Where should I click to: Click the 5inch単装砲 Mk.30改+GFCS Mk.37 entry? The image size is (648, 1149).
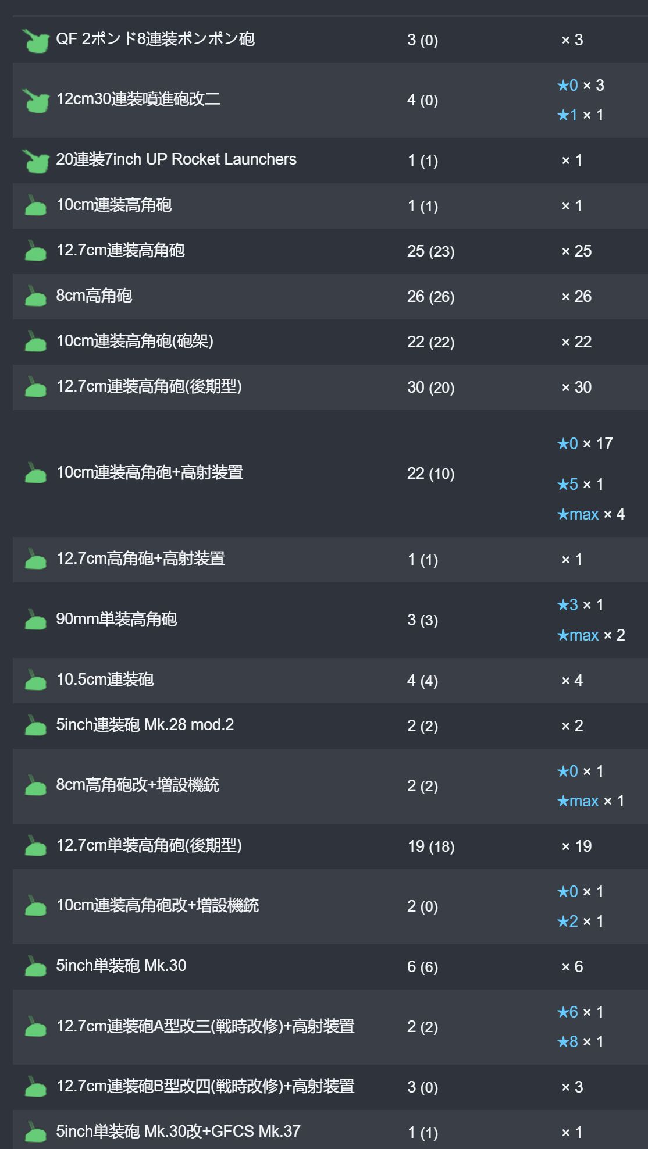(178, 1132)
